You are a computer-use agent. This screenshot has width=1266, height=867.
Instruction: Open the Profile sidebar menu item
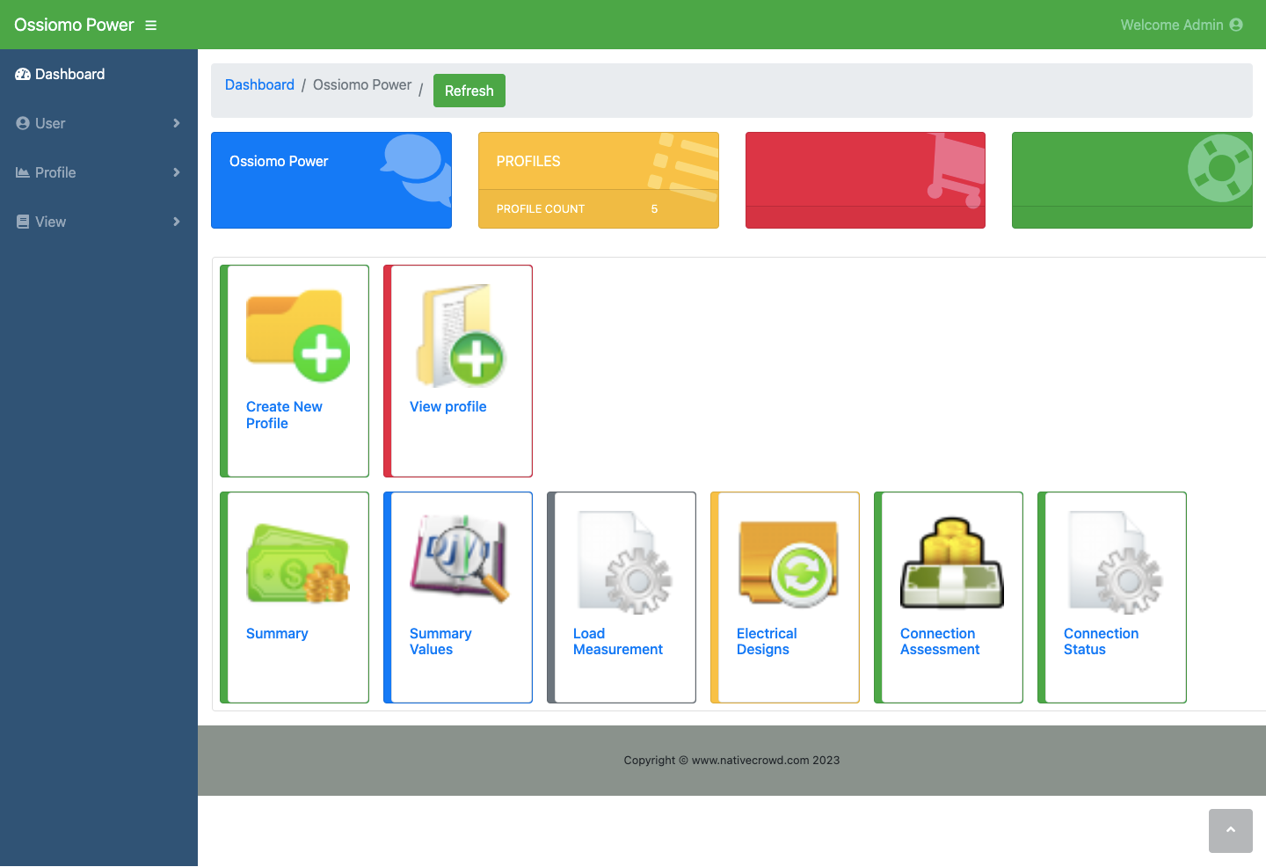coord(98,172)
